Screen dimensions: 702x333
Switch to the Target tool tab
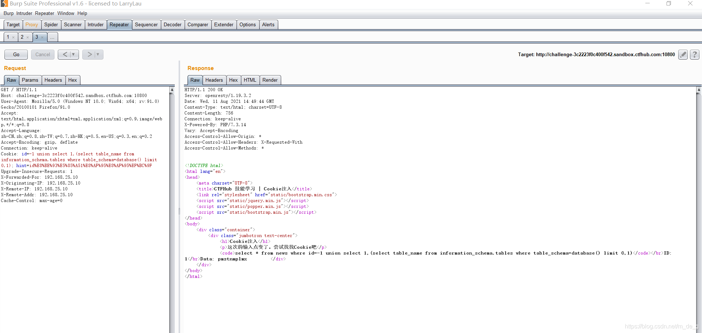(13, 24)
